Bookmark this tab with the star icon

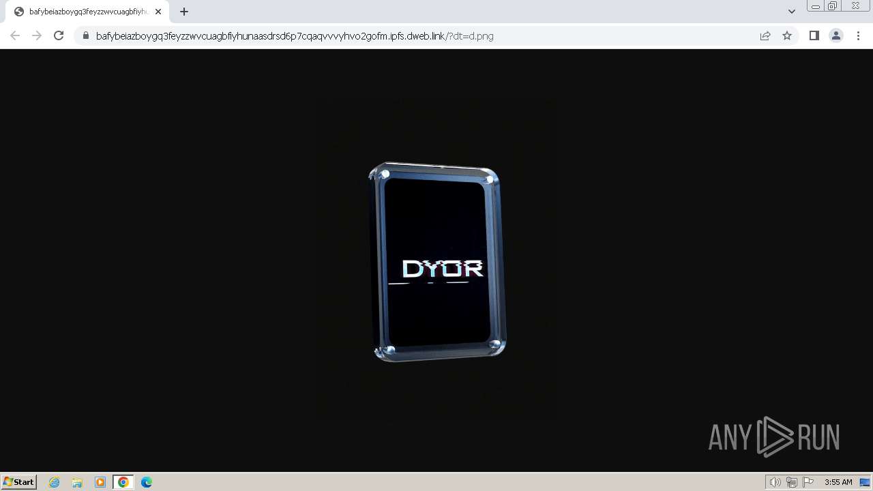pyautogui.click(x=787, y=35)
